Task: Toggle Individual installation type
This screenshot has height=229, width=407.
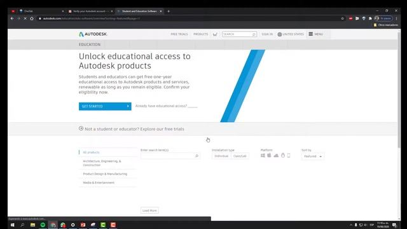Action: [x=221, y=156]
